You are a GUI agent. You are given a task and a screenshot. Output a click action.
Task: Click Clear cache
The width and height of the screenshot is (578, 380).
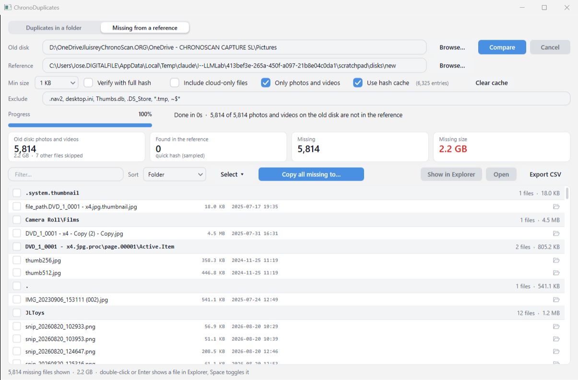492,83
